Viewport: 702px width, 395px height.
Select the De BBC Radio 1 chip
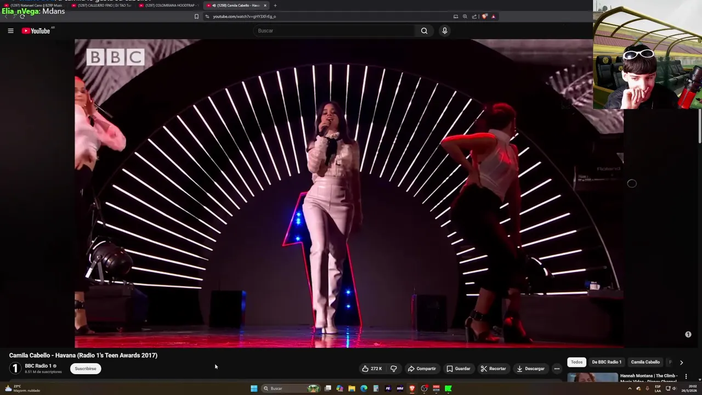pyautogui.click(x=607, y=362)
